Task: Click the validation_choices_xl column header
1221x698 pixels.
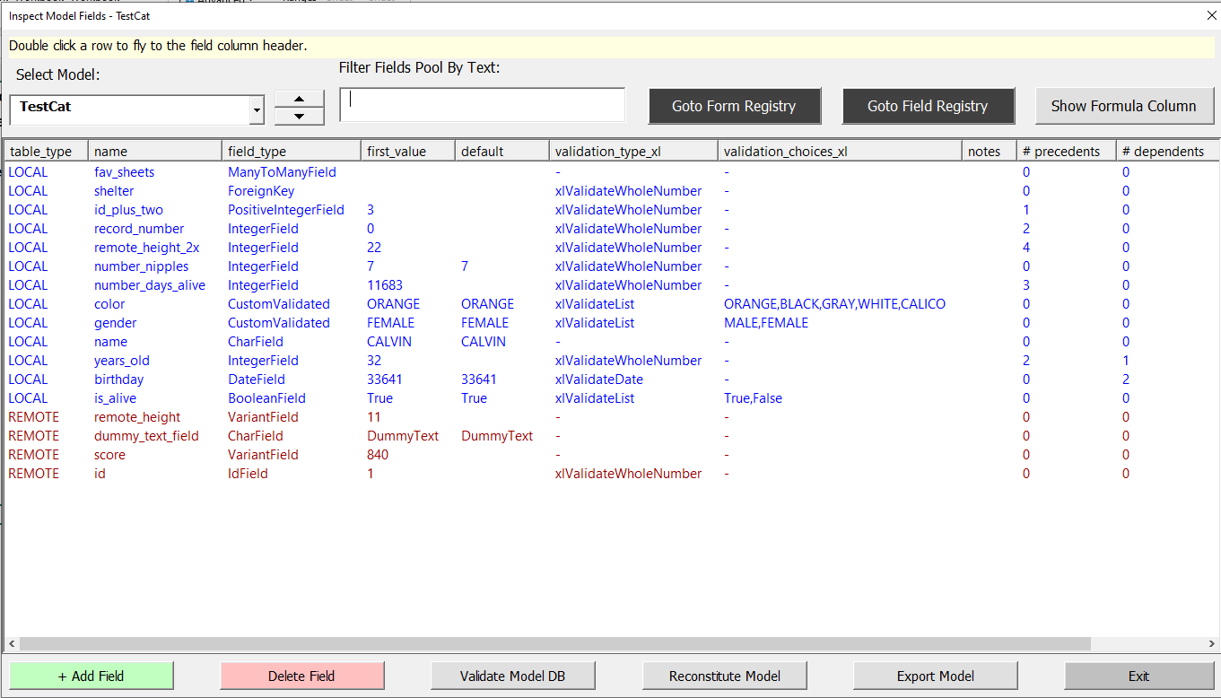Action: pos(840,151)
